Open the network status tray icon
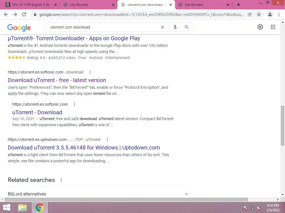 (252, 208)
